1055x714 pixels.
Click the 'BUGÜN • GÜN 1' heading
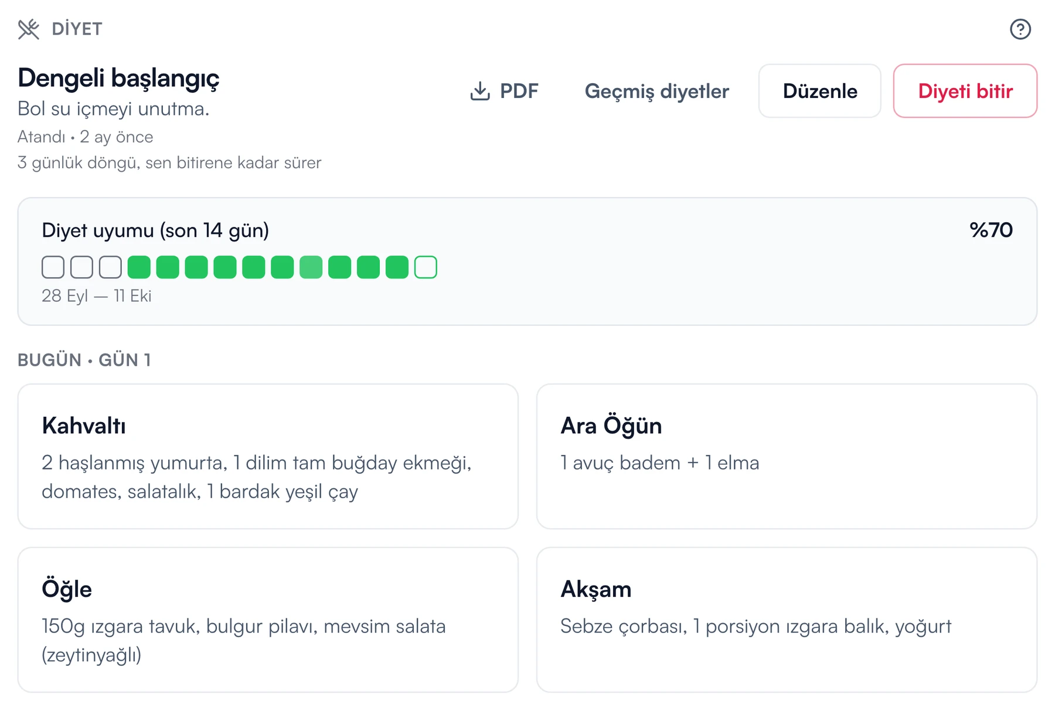tap(84, 360)
